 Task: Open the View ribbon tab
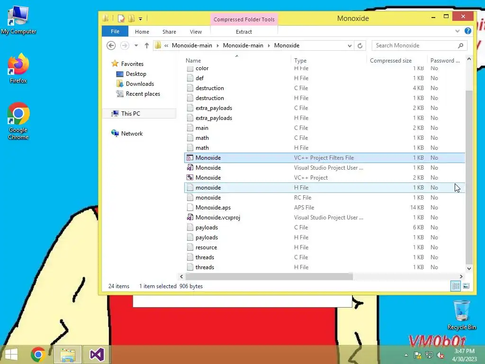click(196, 32)
